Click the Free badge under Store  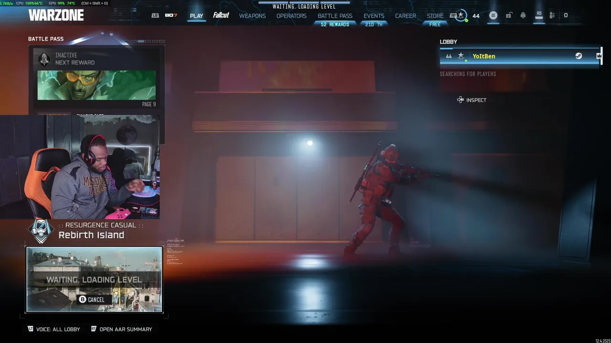pos(435,24)
